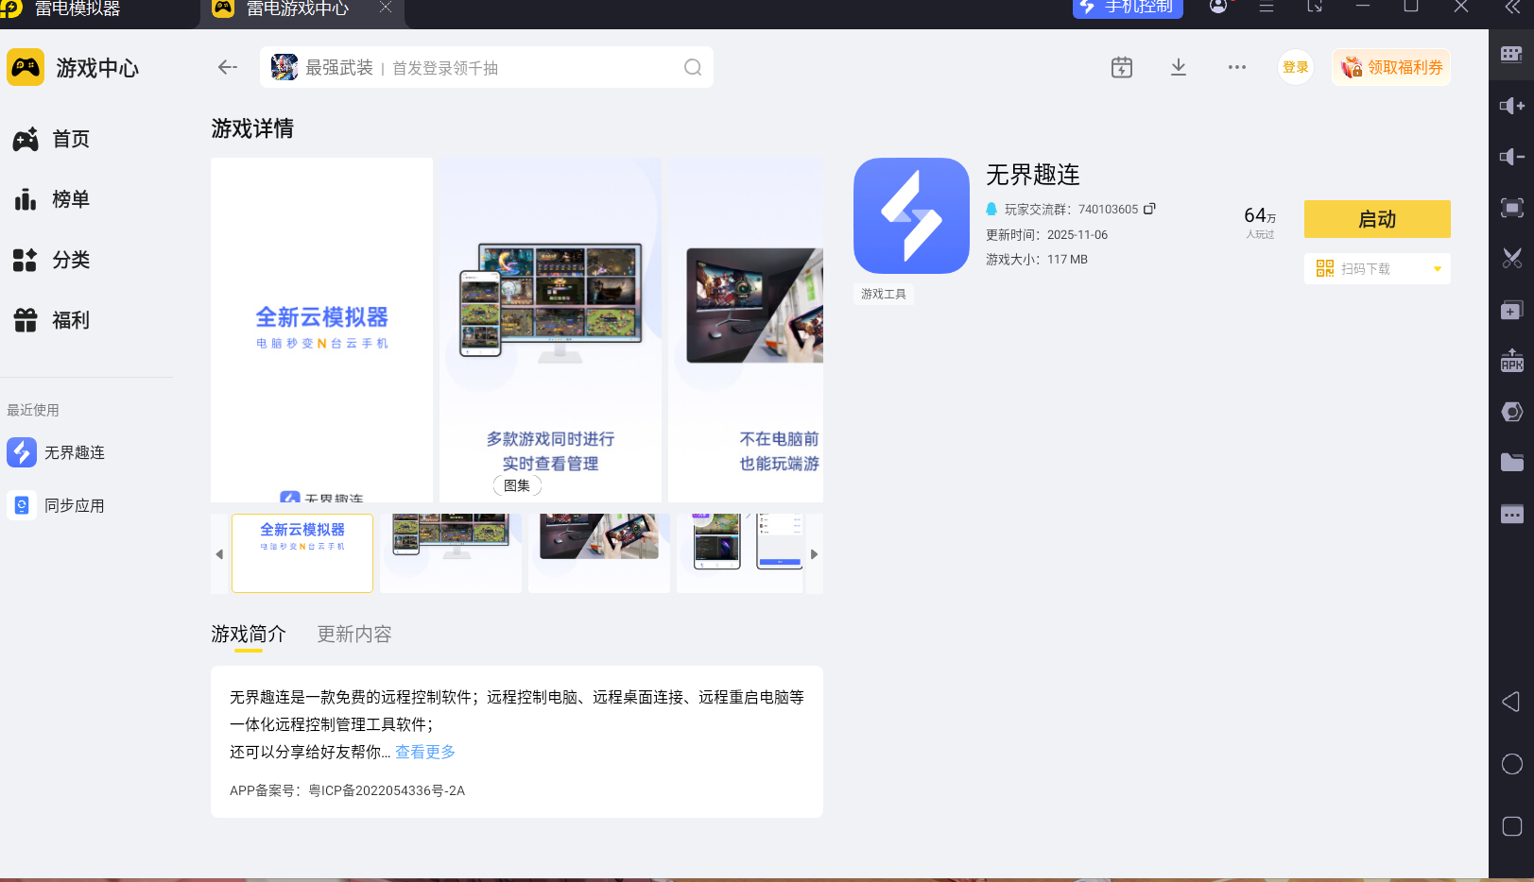1534x882 pixels.
Task: Decrease the emulator volume
Action: pyautogui.click(x=1512, y=157)
